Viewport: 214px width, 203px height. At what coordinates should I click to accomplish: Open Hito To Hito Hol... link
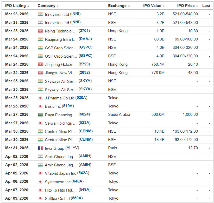60,190
